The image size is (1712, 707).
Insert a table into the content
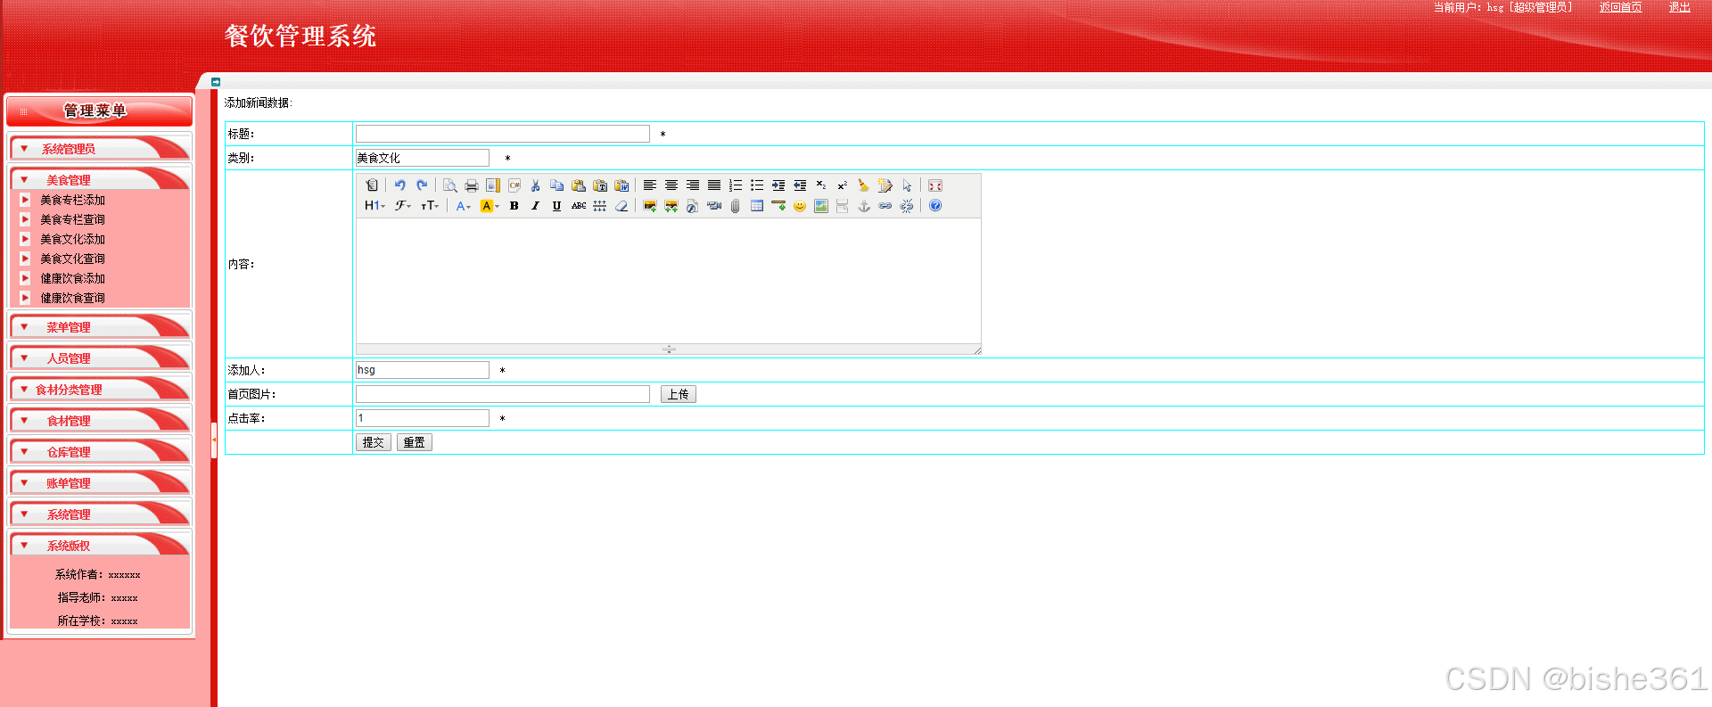tap(757, 206)
